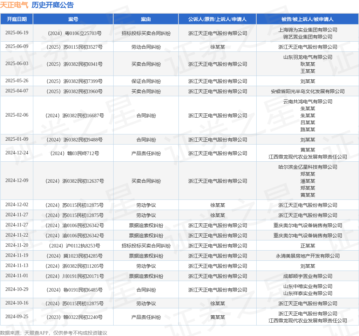Click date cell 2025-06-03
The width and height of the screenshot is (359, 336).
pyautogui.click(x=17, y=64)
